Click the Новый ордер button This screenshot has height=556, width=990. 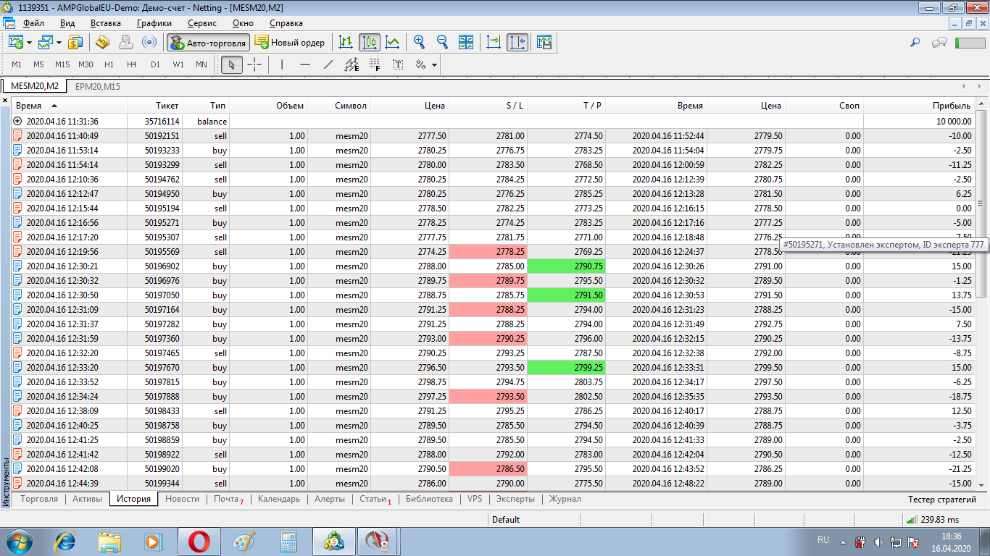[x=290, y=43]
